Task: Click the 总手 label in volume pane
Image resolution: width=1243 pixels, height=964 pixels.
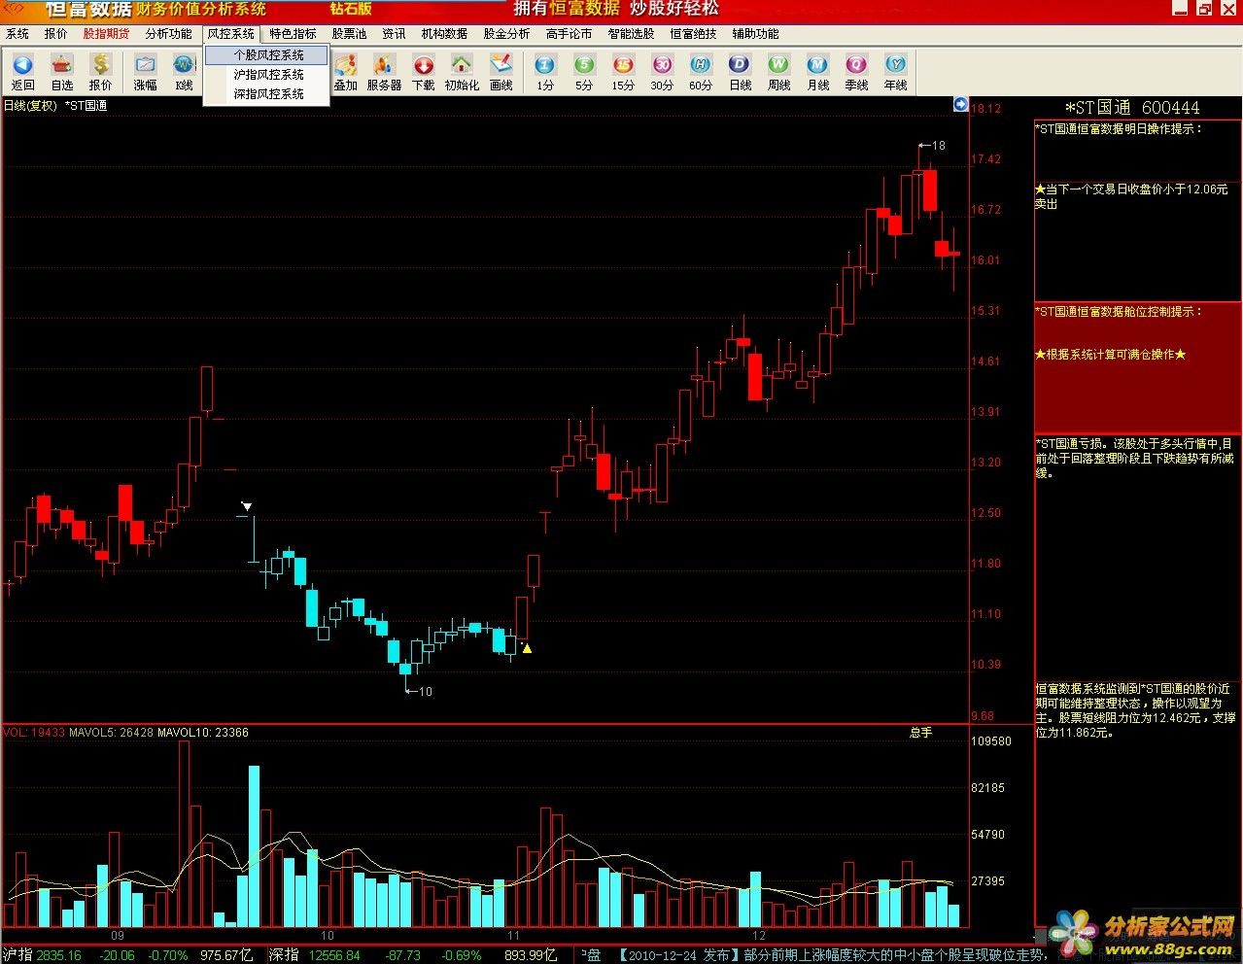Action: pyautogui.click(x=921, y=733)
